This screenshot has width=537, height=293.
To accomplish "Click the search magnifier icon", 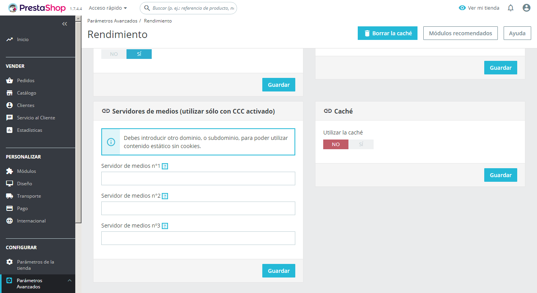I will pyautogui.click(x=147, y=8).
